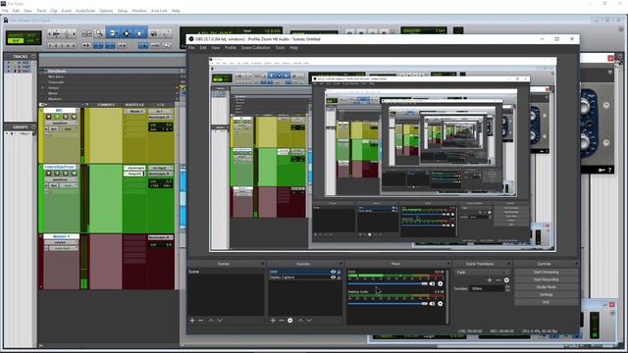
Task: Click MIC track color strip
Action: (x=41, y=135)
